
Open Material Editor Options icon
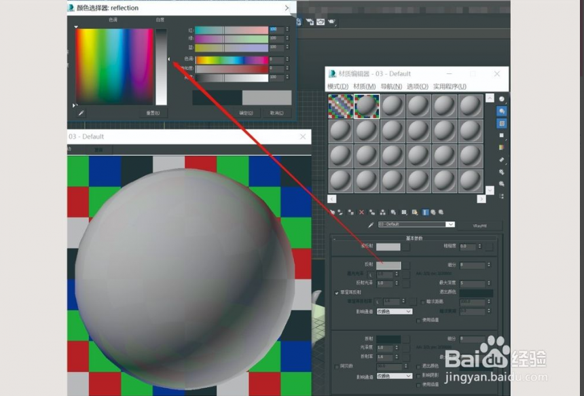tap(502, 172)
